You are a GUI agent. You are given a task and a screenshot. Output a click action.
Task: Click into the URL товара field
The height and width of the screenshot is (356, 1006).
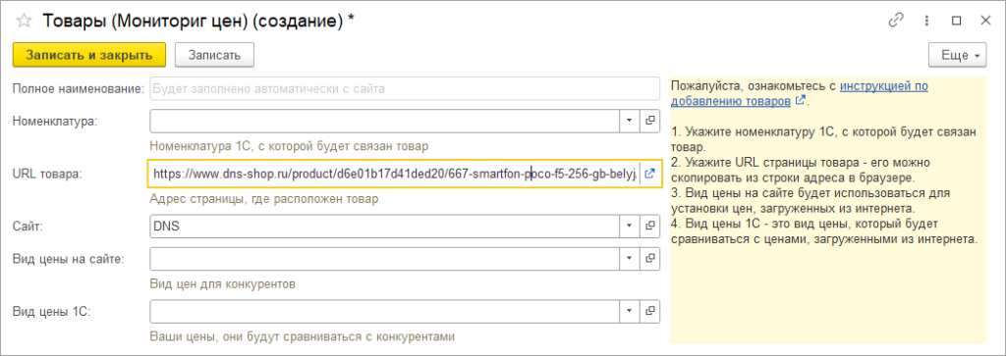point(394,173)
